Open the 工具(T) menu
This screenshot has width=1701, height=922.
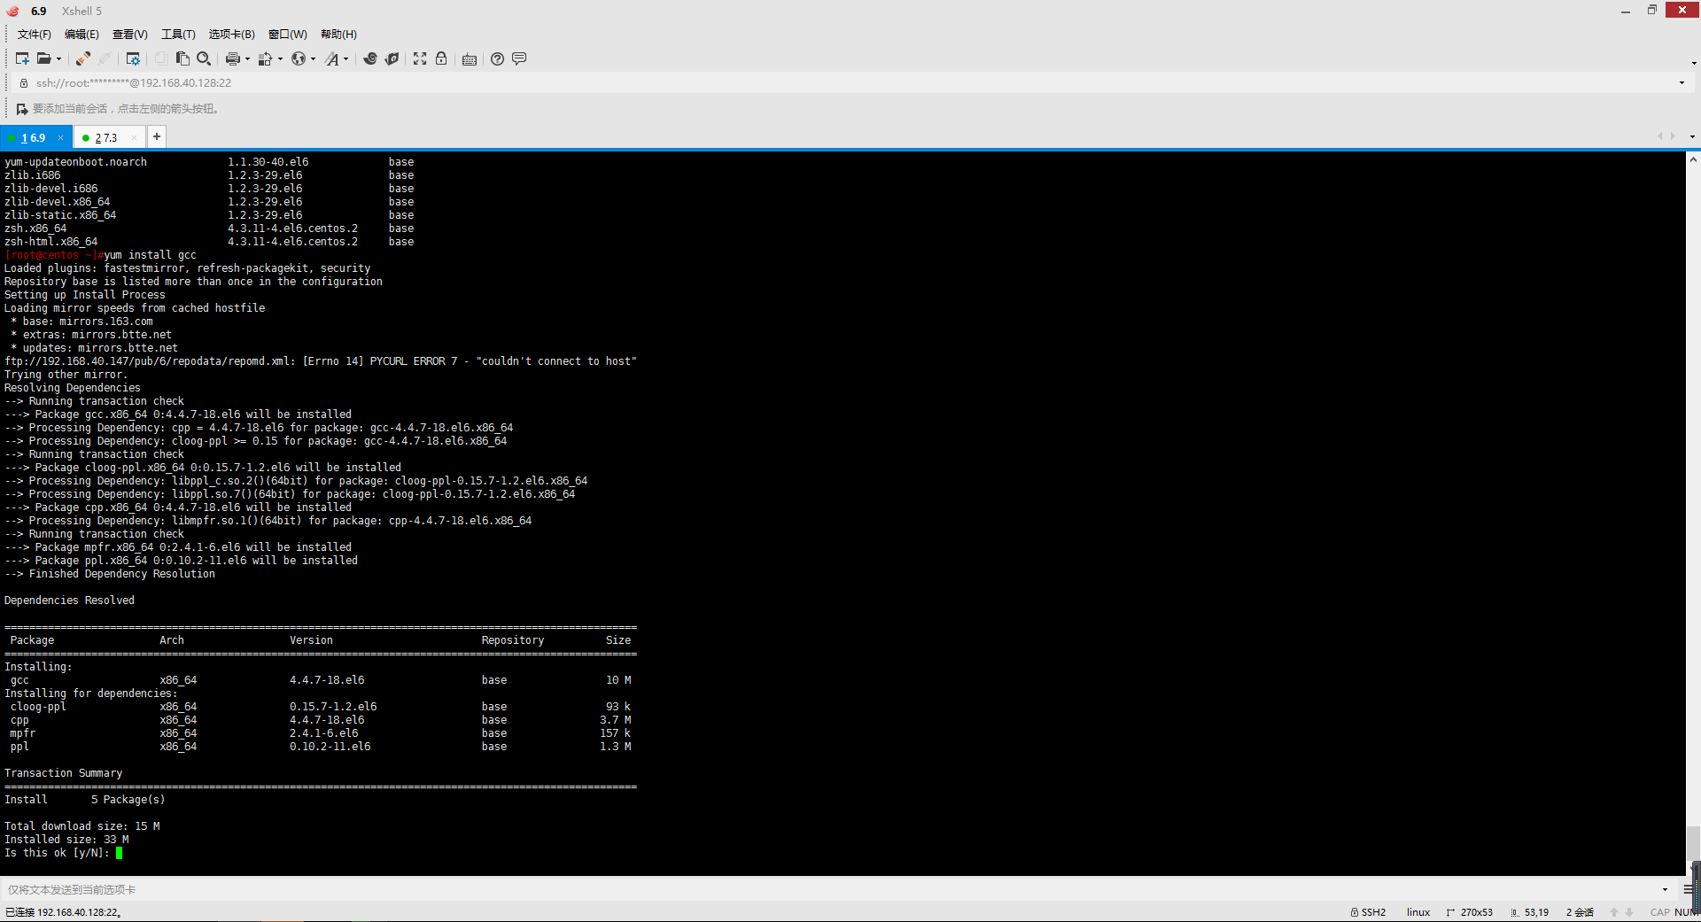pyautogui.click(x=178, y=35)
